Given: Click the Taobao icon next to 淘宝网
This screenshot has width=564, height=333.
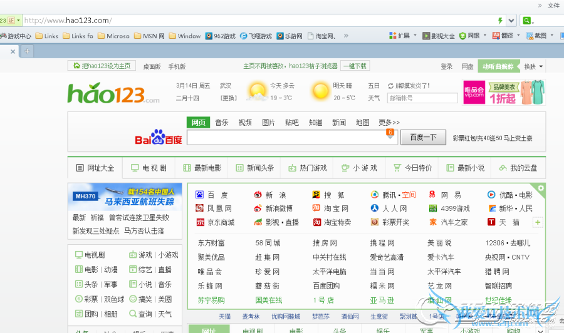Looking at the screenshot, I should click(x=316, y=208).
